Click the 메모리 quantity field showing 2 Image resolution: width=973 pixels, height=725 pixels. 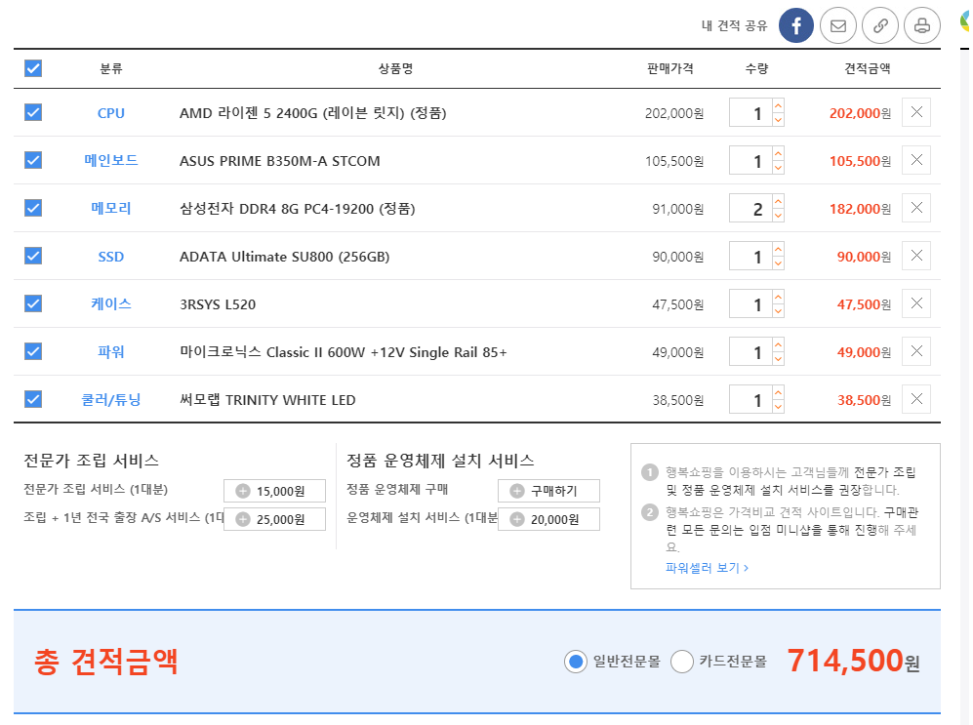coord(750,209)
